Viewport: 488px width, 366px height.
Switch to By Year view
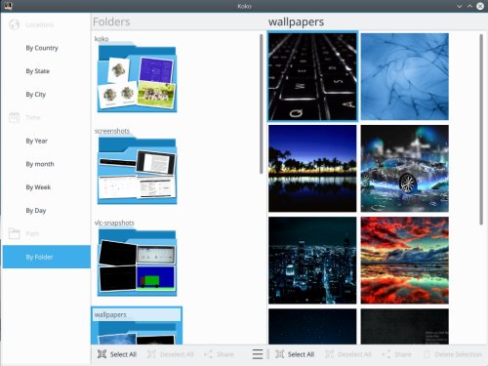37,141
